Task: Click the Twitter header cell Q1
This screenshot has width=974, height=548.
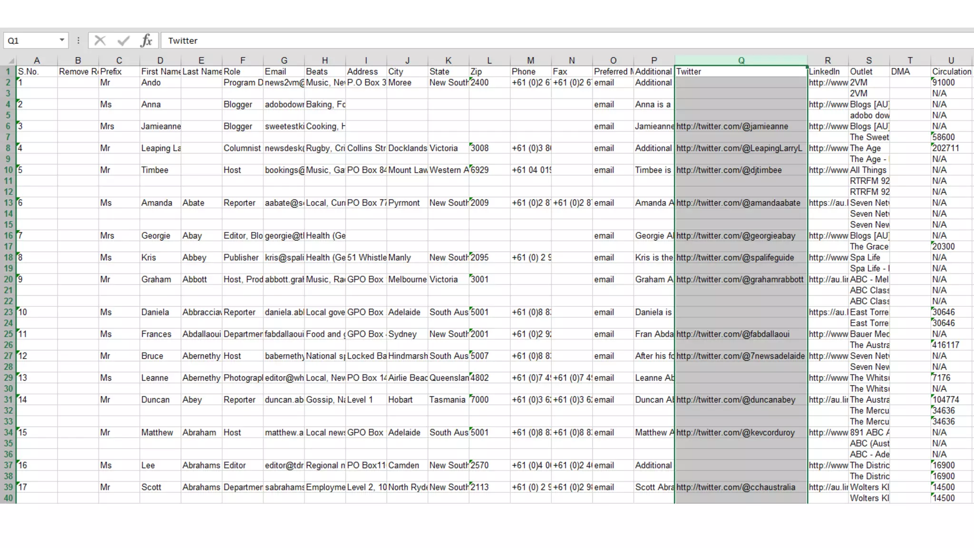Action: [x=740, y=71]
